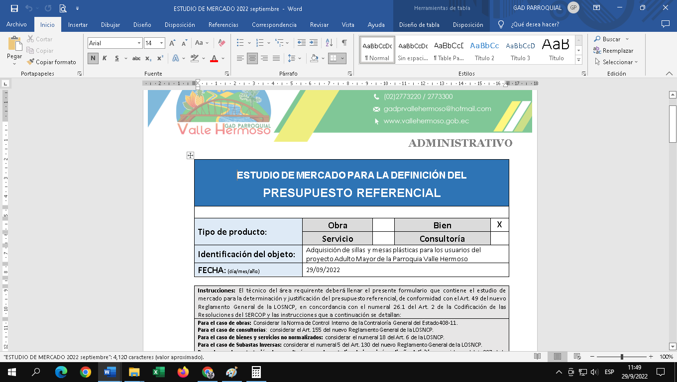Click the Format Painter (Copiar formato) icon
This screenshot has width=677, height=382.
tap(31, 62)
